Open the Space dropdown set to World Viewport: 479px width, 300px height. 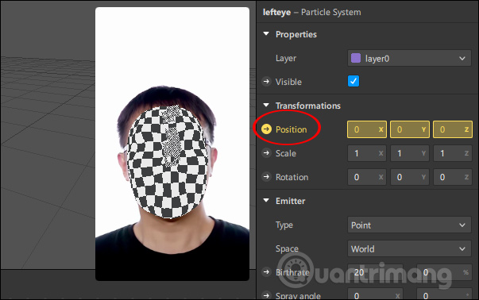point(409,248)
